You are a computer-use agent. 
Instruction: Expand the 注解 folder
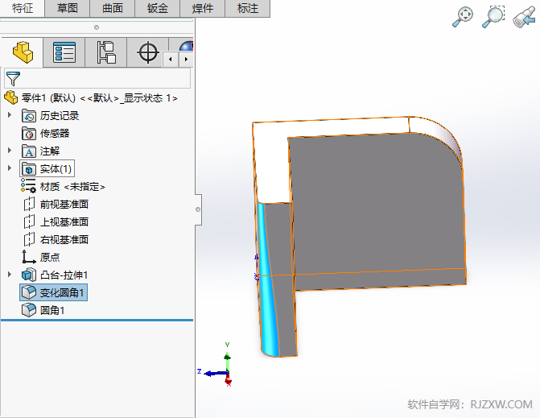point(10,151)
